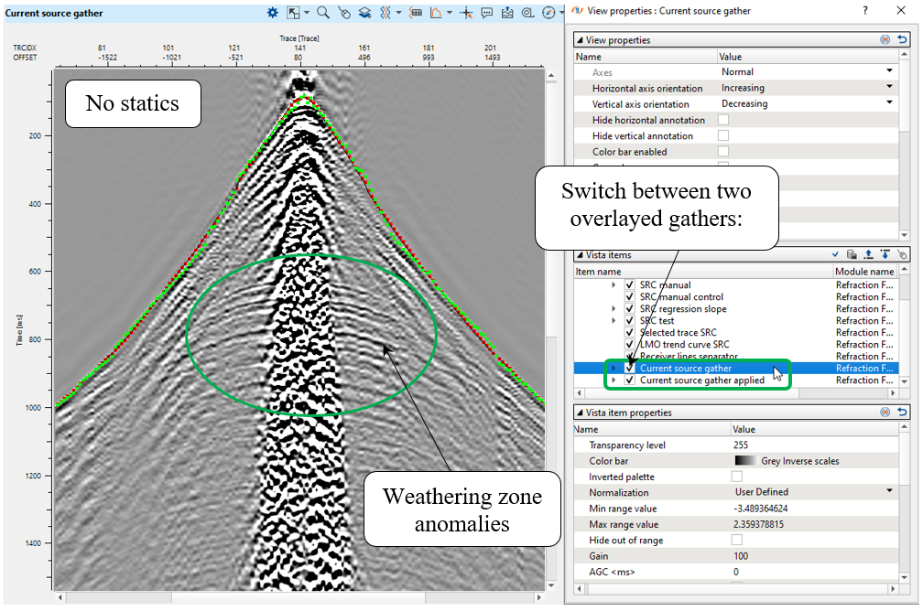923x611 pixels.
Task: Select the zoom magnifier tool
Action: [323, 13]
